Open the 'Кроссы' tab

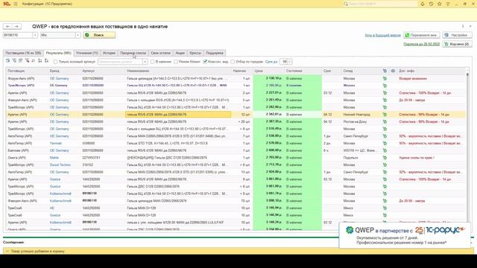[x=195, y=53]
